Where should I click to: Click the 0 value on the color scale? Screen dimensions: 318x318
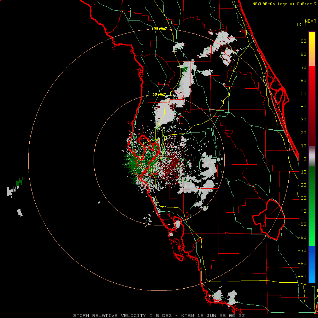click(x=305, y=159)
